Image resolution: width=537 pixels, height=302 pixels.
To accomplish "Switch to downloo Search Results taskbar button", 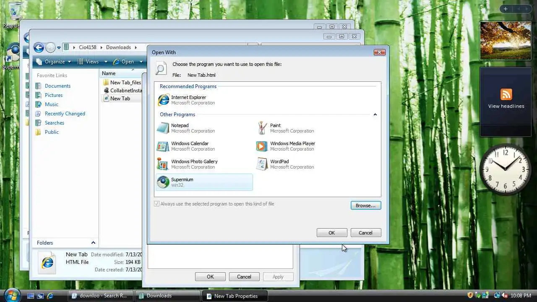I will [x=100, y=296].
